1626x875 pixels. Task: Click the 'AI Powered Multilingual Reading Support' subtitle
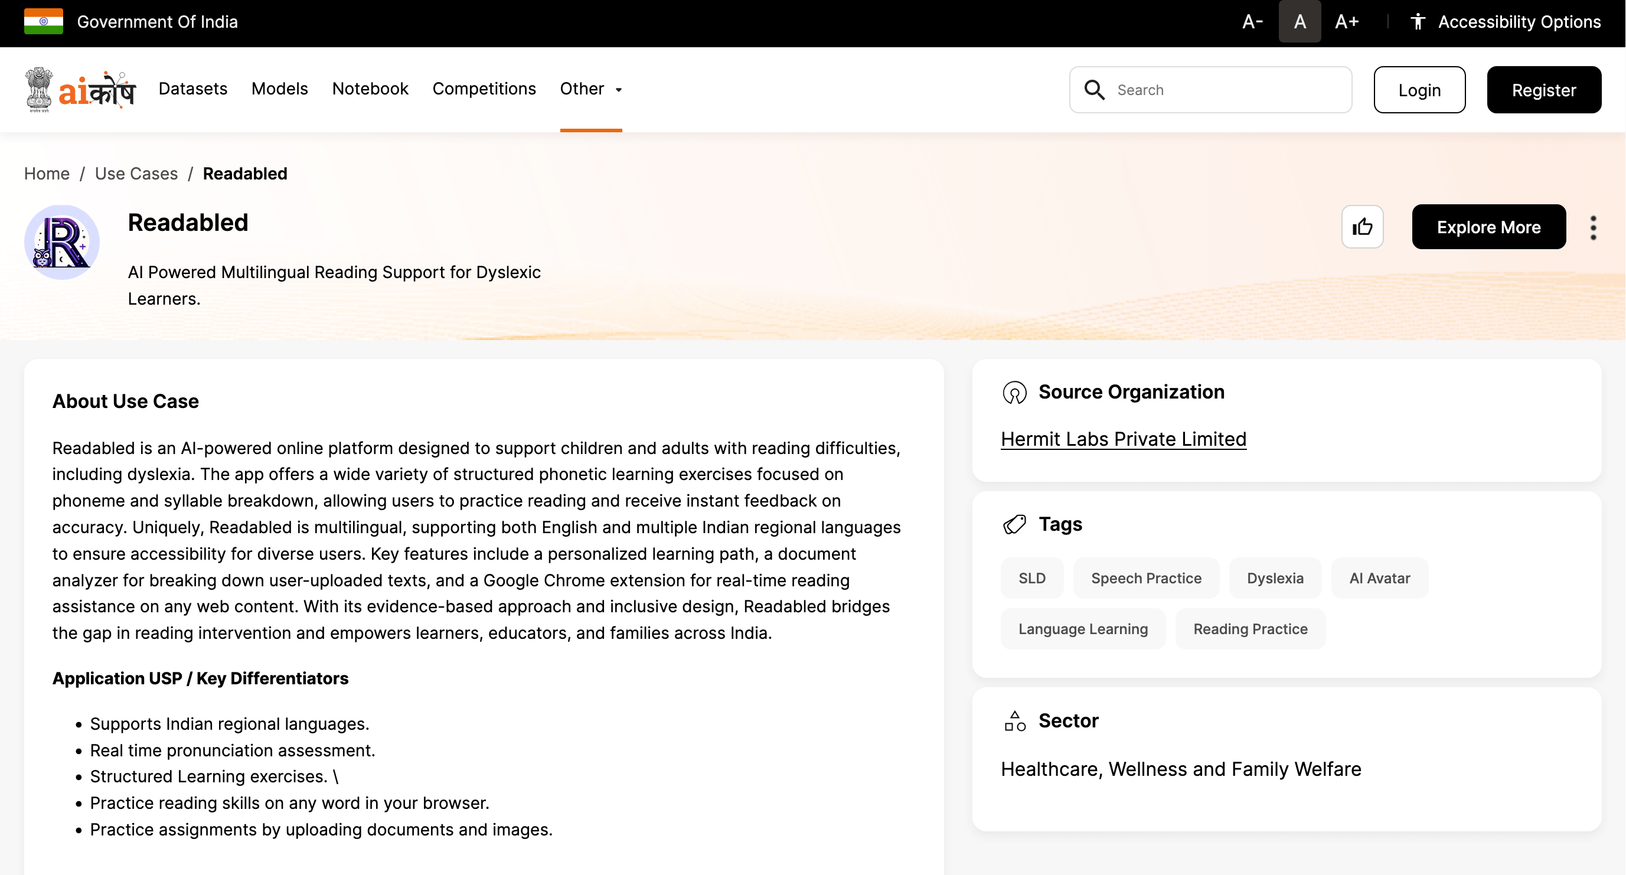335,285
